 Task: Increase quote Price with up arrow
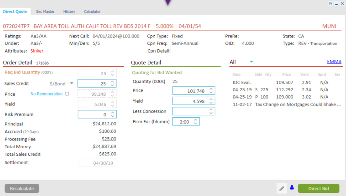(211, 89)
